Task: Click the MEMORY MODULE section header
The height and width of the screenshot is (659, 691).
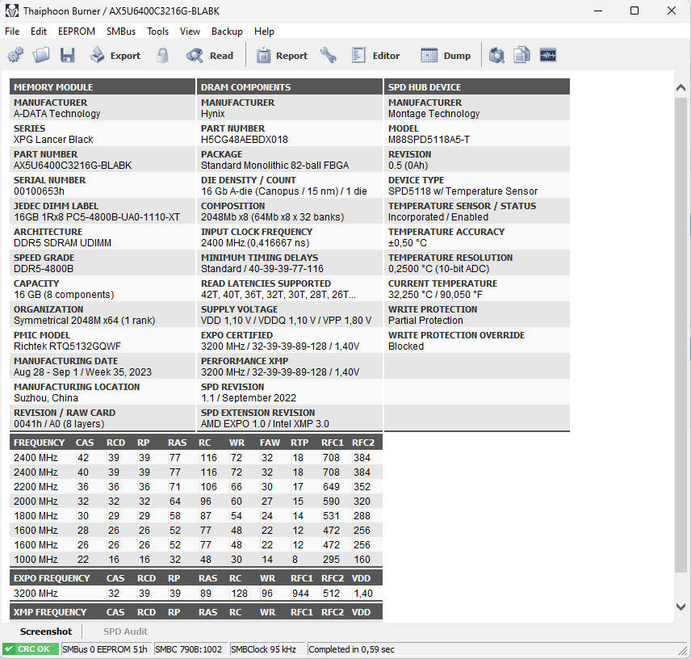Action: click(103, 87)
